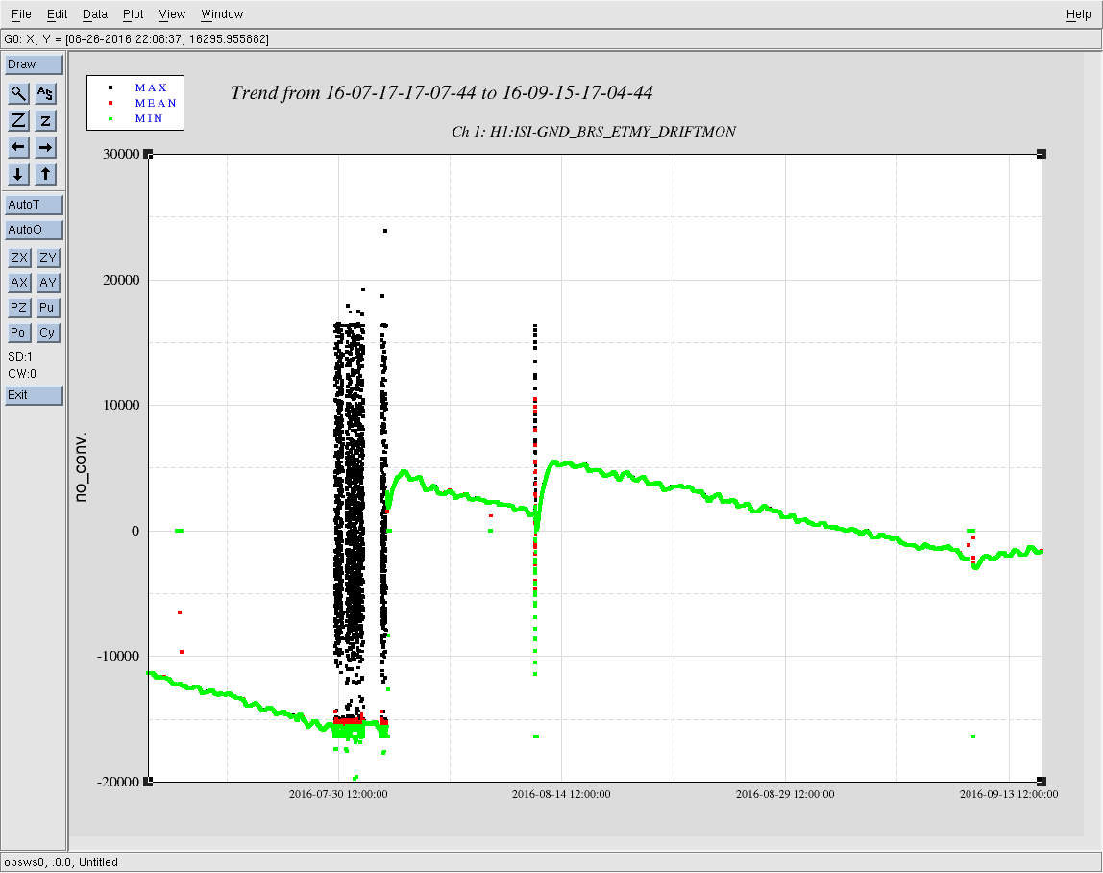Click the Pu button
Image resolution: width=1103 pixels, height=873 pixels.
48,308
